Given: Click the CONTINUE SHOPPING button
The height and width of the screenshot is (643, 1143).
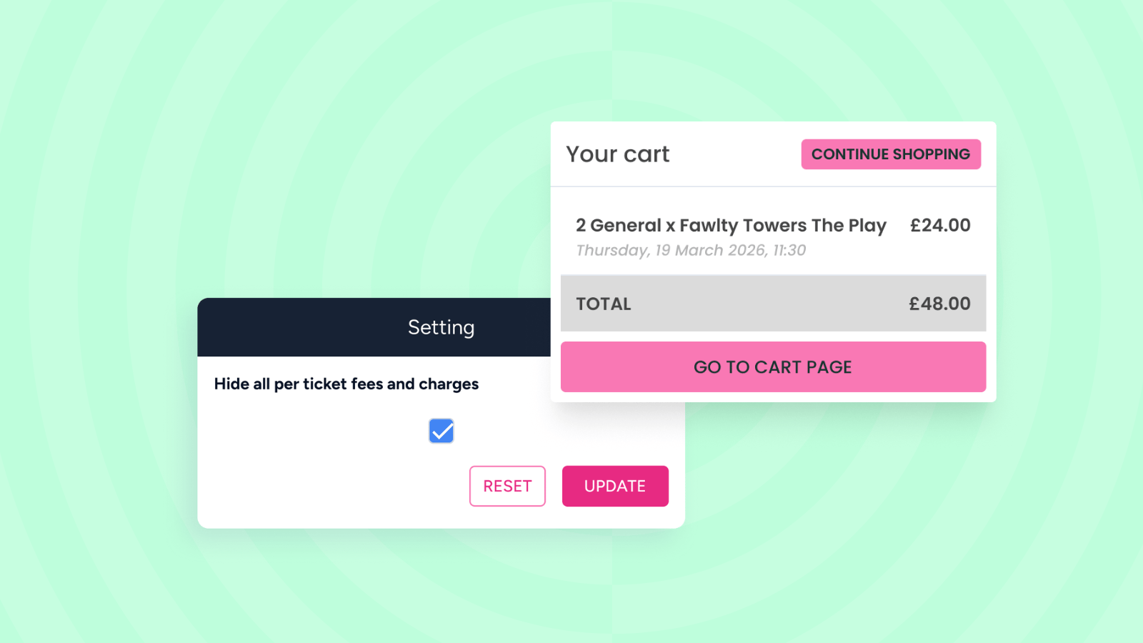Looking at the screenshot, I should point(891,154).
